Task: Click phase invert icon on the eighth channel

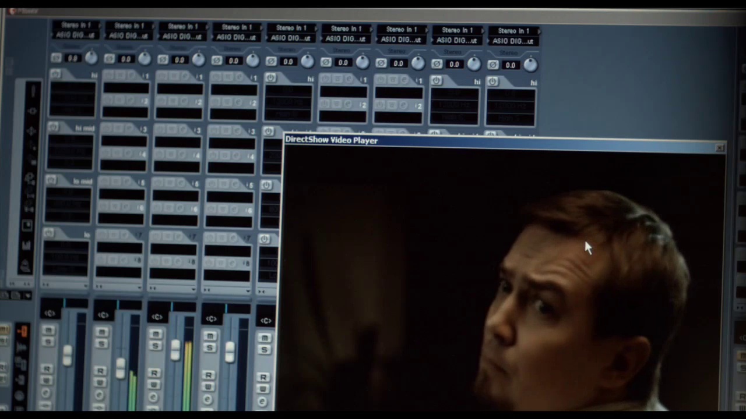Action: pos(437,64)
